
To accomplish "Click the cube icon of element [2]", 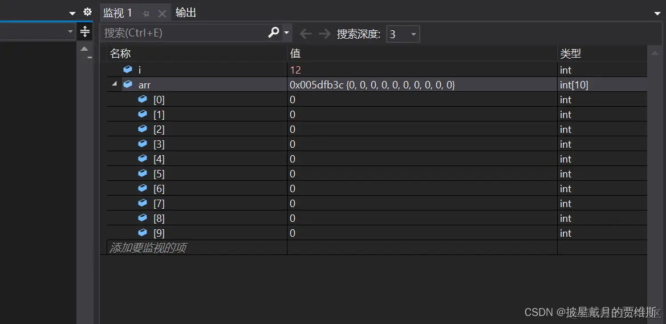I will [x=143, y=129].
